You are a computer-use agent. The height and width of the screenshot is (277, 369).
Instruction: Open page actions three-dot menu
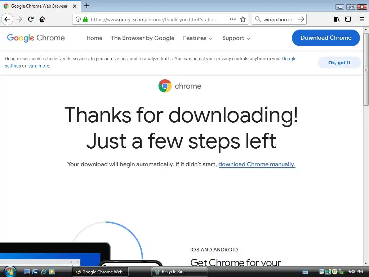pyautogui.click(x=233, y=19)
